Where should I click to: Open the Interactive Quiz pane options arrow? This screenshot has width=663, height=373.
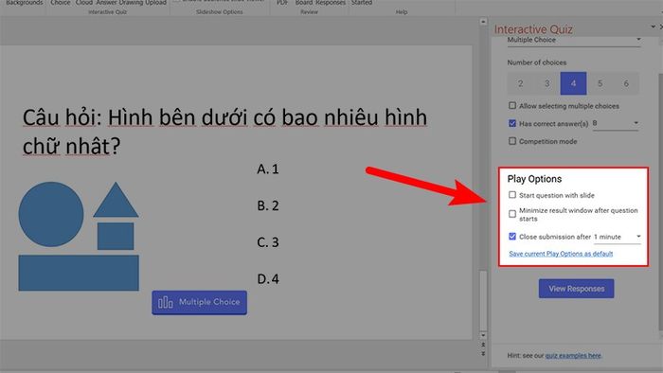point(653,27)
